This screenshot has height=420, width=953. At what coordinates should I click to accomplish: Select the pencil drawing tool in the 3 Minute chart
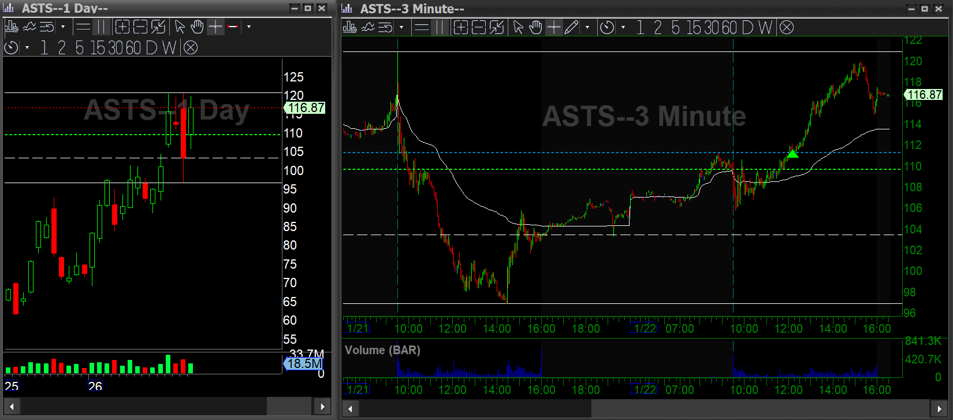coord(571,27)
